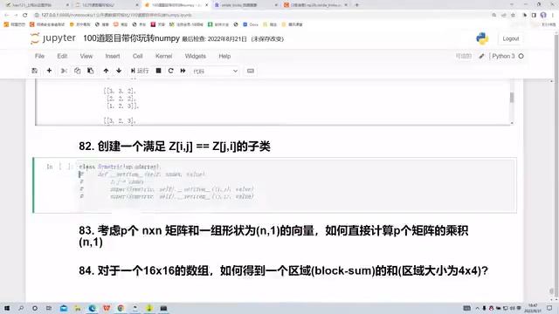Click the Python logo in the header
Screen dimensions: 559x314
[482, 38]
